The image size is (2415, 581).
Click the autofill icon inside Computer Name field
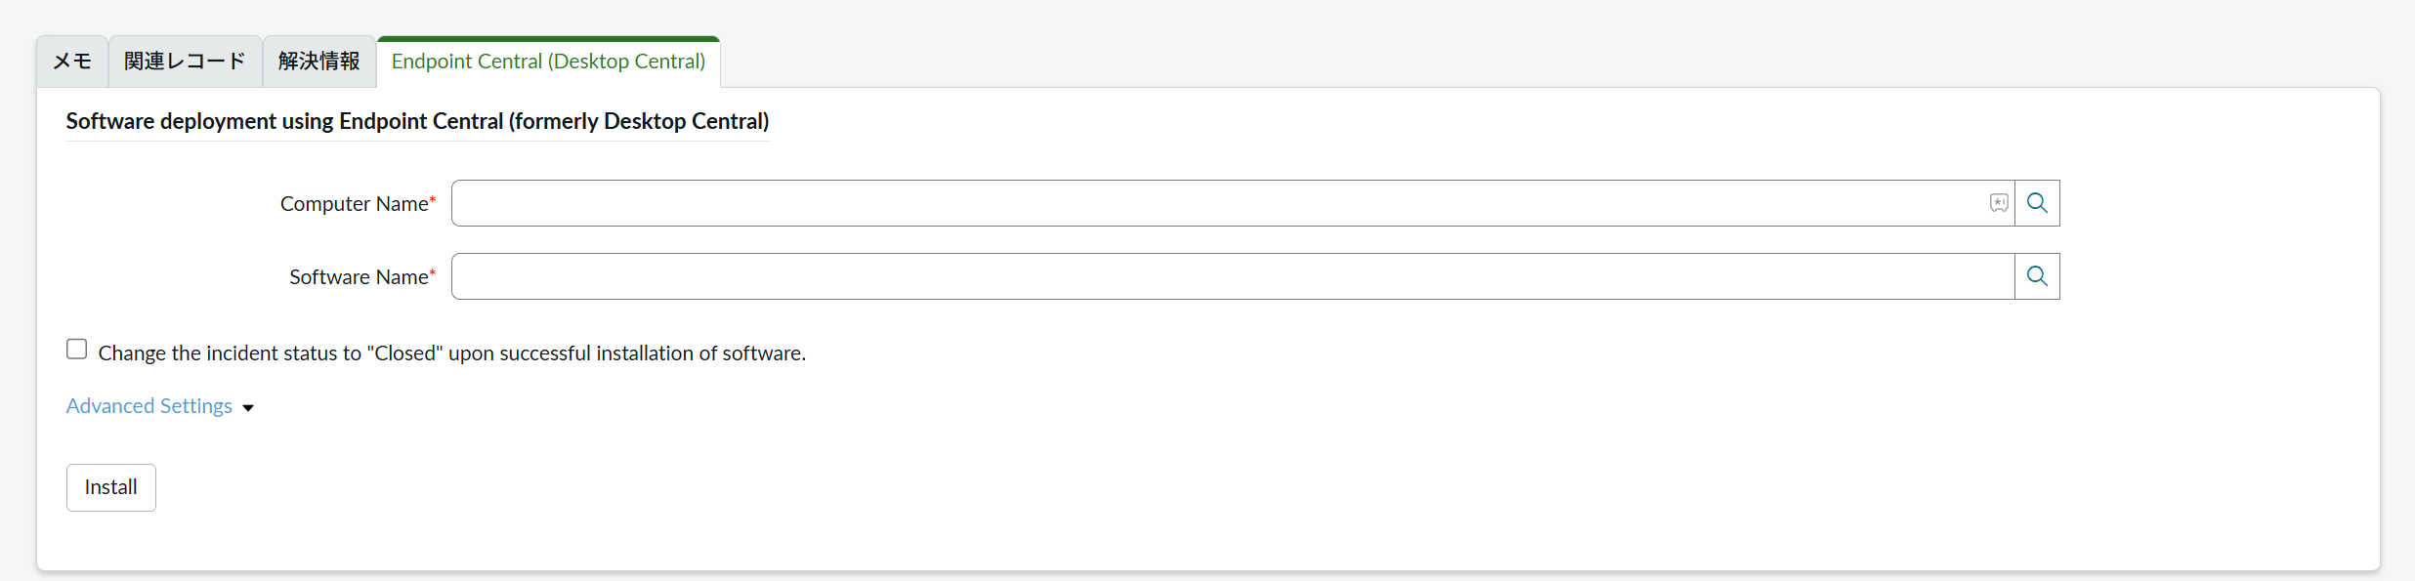[x=1999, y=203]
